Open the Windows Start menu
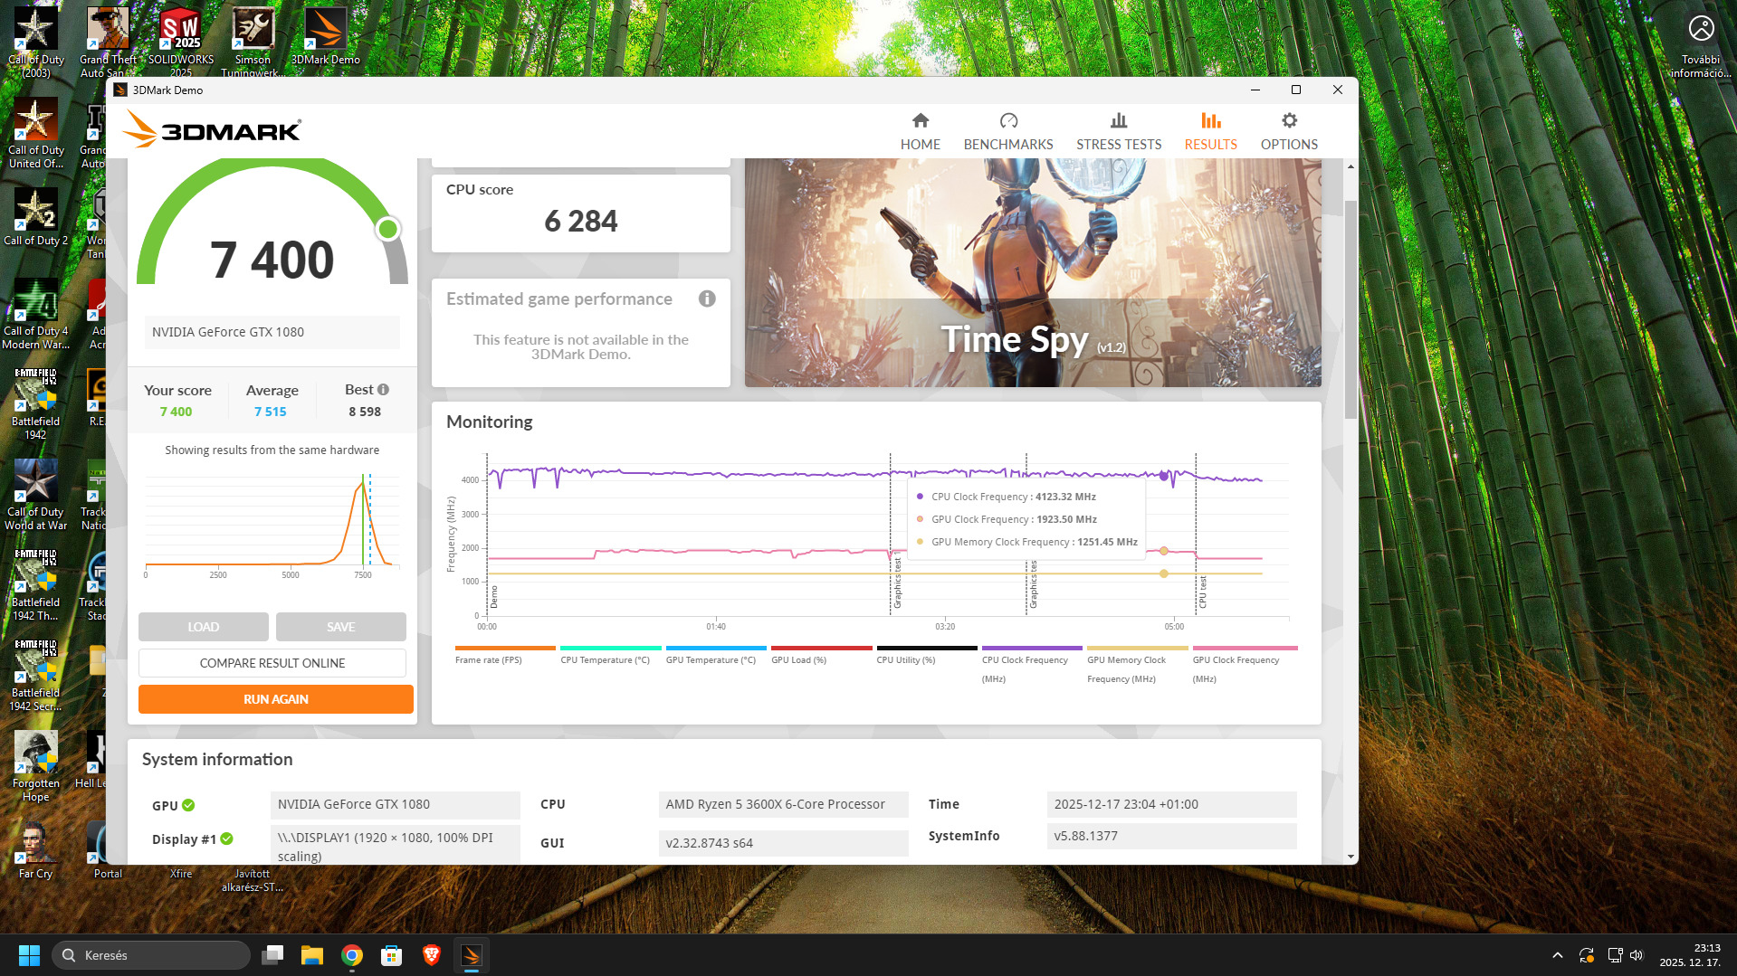The image size is (1737, 976). [x=29, y=955]
